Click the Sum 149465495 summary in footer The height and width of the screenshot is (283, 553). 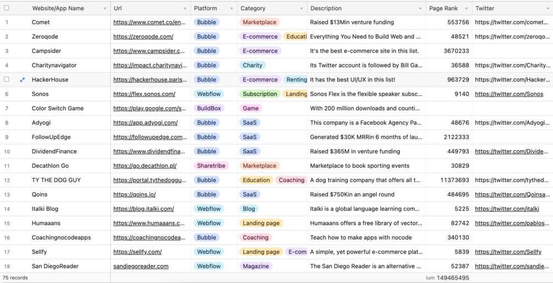pyautogui.click(x=447, y=278)
